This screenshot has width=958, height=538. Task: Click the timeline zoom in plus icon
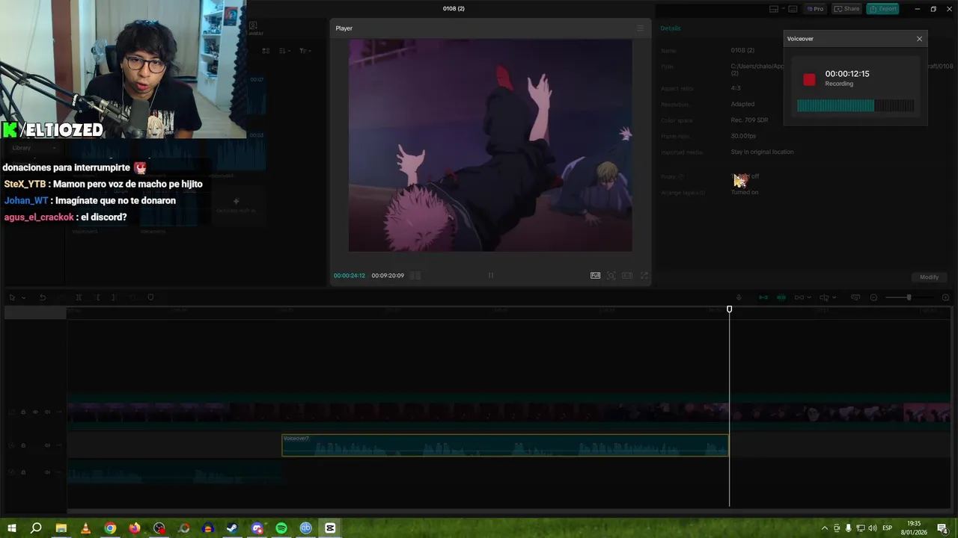pos(945,297)
